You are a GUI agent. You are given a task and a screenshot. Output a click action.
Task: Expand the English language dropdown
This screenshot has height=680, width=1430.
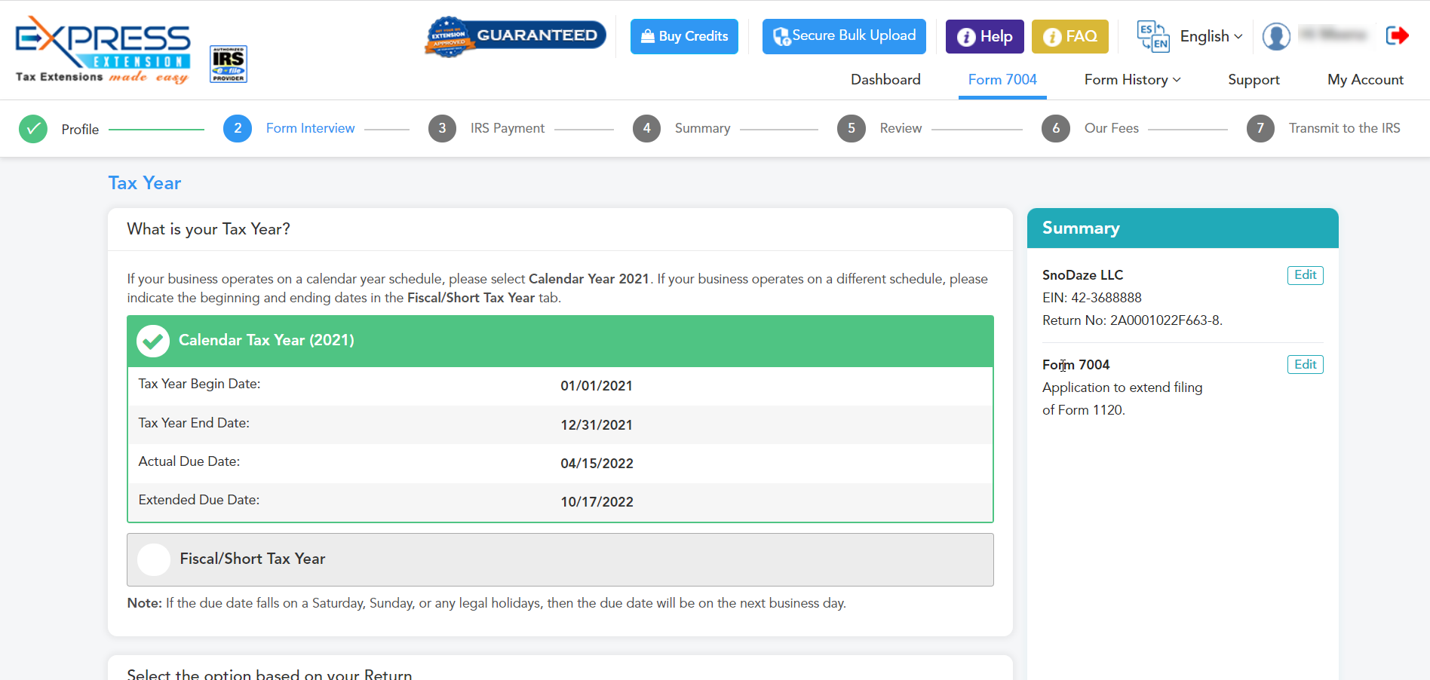point(1211,36)
